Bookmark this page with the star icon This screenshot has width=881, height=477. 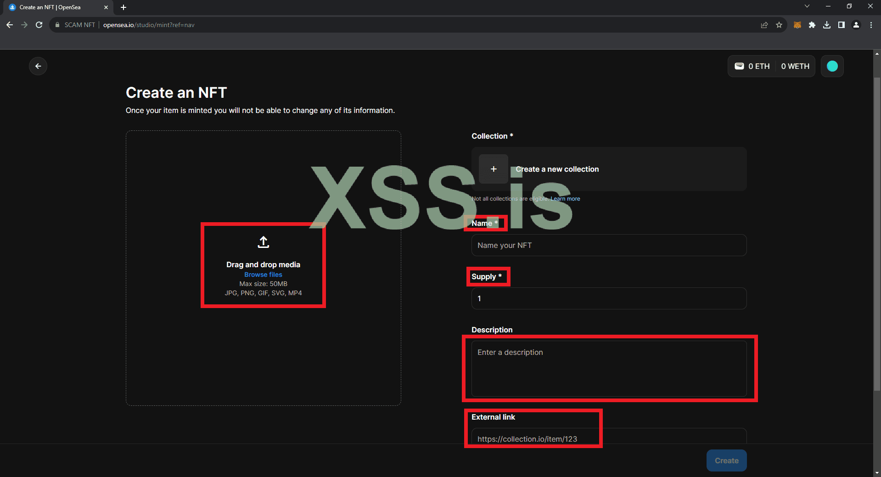779,25
